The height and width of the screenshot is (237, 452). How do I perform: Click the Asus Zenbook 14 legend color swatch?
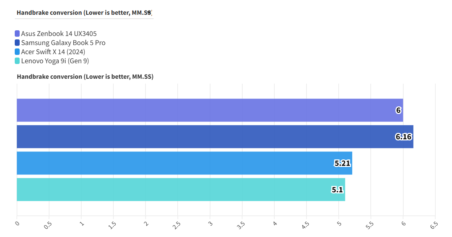[17, 34]
